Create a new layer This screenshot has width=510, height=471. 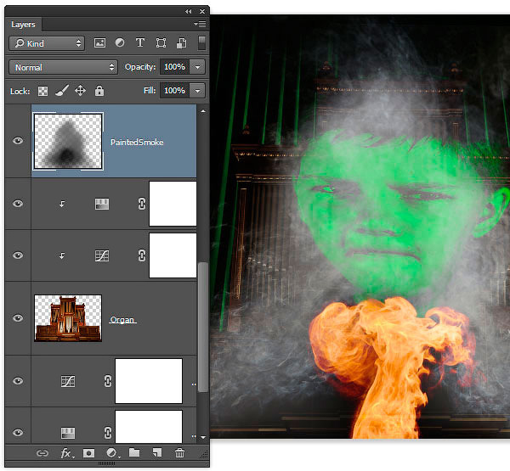tap(157, 452)
